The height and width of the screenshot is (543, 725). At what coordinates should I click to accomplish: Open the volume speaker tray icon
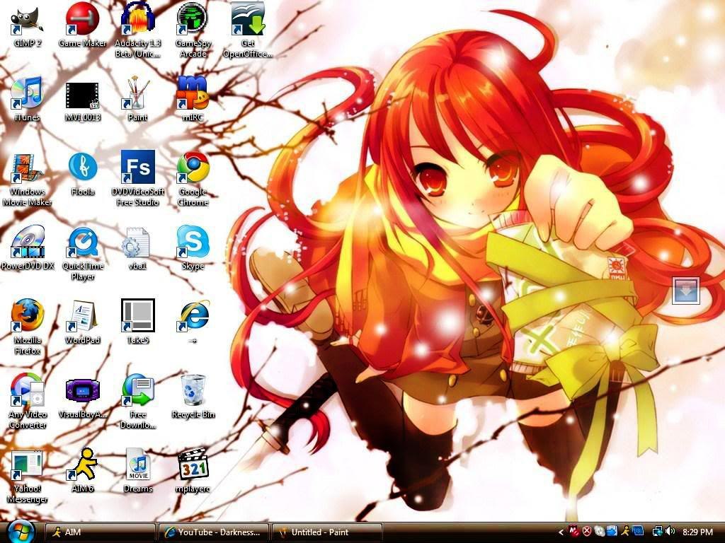pyautogui.click(x=670, y=532)
